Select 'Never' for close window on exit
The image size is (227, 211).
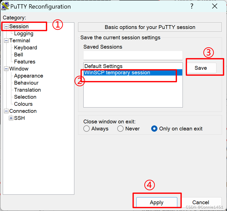pyautogui.click(x=120, y=129)
